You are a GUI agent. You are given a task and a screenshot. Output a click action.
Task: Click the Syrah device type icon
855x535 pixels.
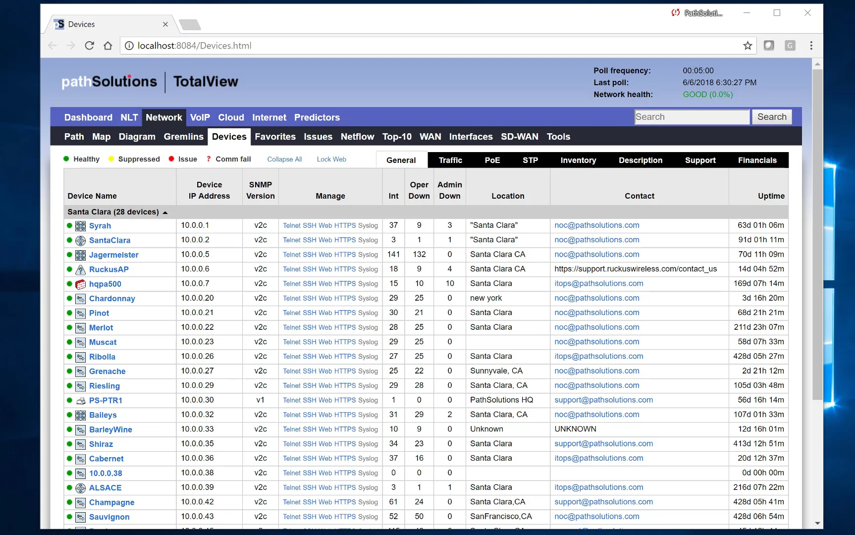80,226
